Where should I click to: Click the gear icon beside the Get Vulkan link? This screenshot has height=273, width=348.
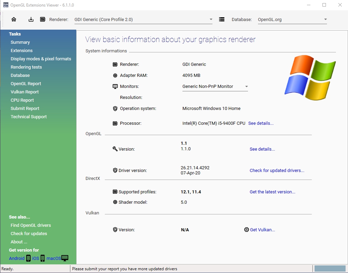pos(246,230)
